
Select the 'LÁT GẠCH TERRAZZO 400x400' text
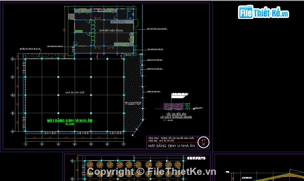click(x=176, y=117)
